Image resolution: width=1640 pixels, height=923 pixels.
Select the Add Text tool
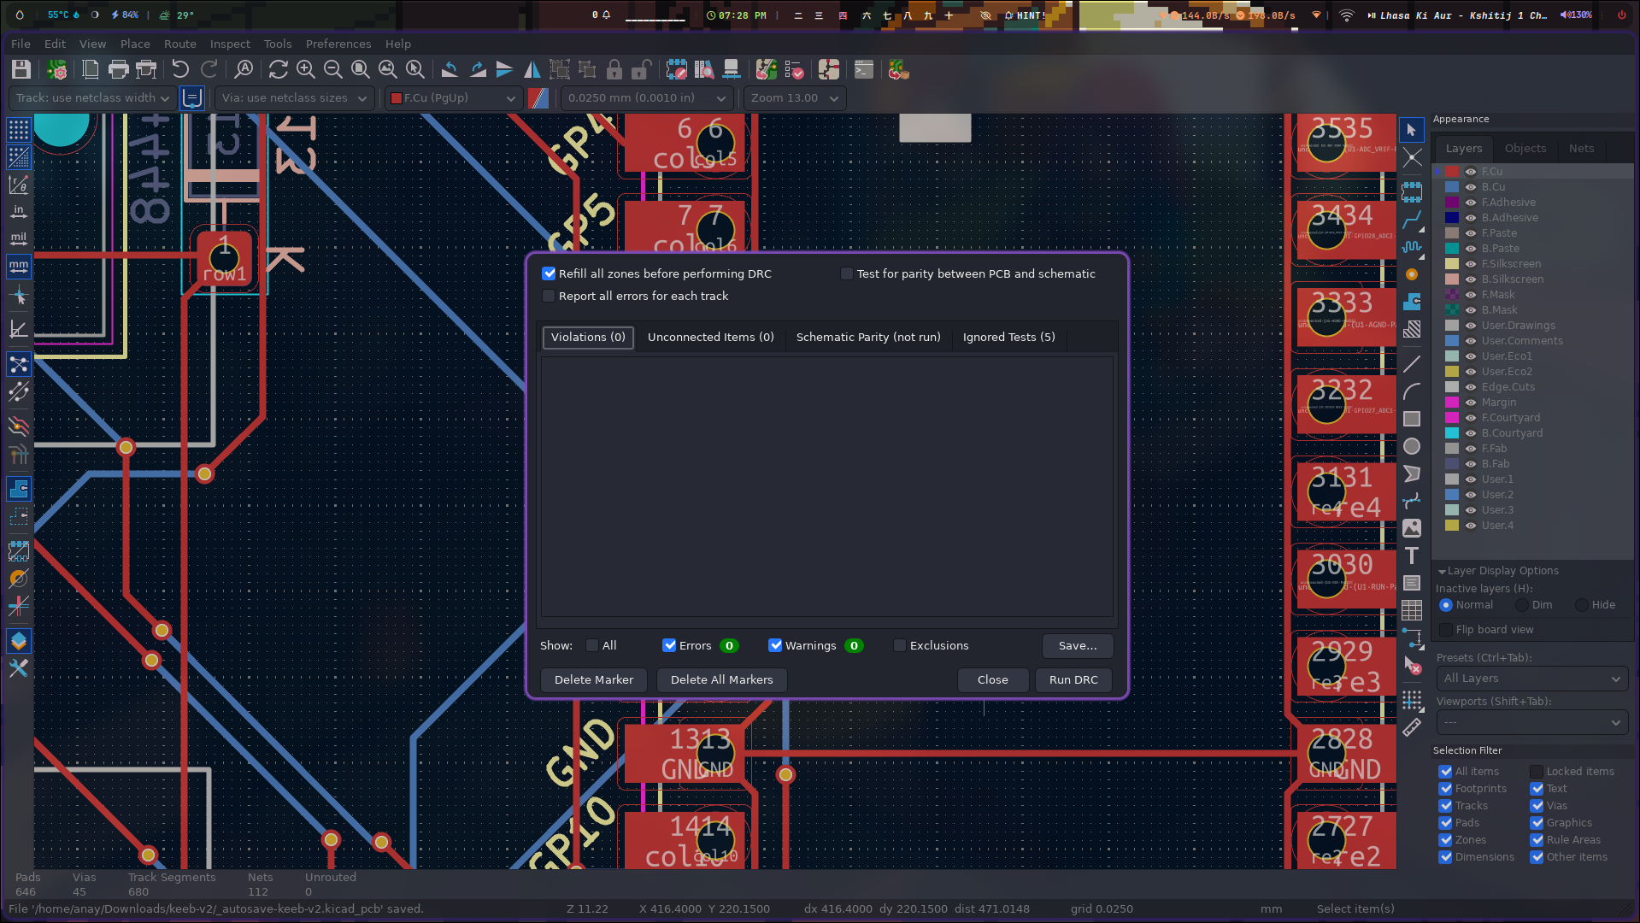point(1411,556)
